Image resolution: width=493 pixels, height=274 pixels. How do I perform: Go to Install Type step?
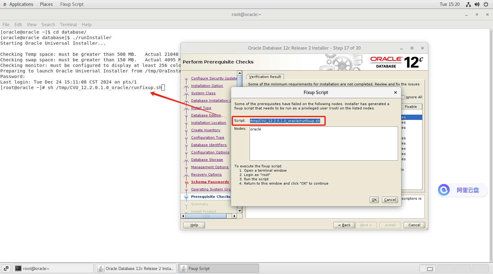tap(201, 108)
